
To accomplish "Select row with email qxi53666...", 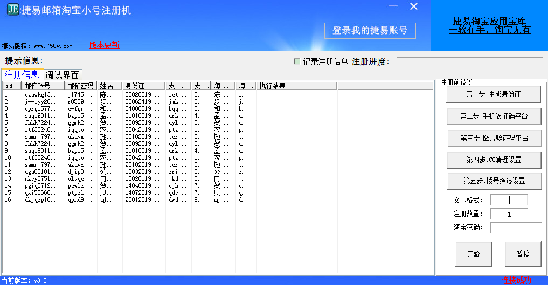I will pos(218,192).
